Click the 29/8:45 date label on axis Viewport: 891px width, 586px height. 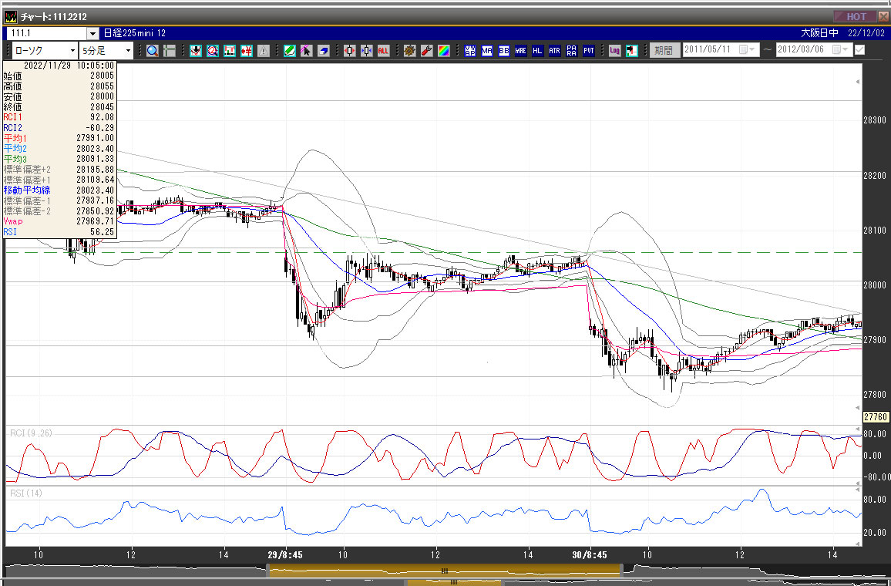(x=284, y=554)
